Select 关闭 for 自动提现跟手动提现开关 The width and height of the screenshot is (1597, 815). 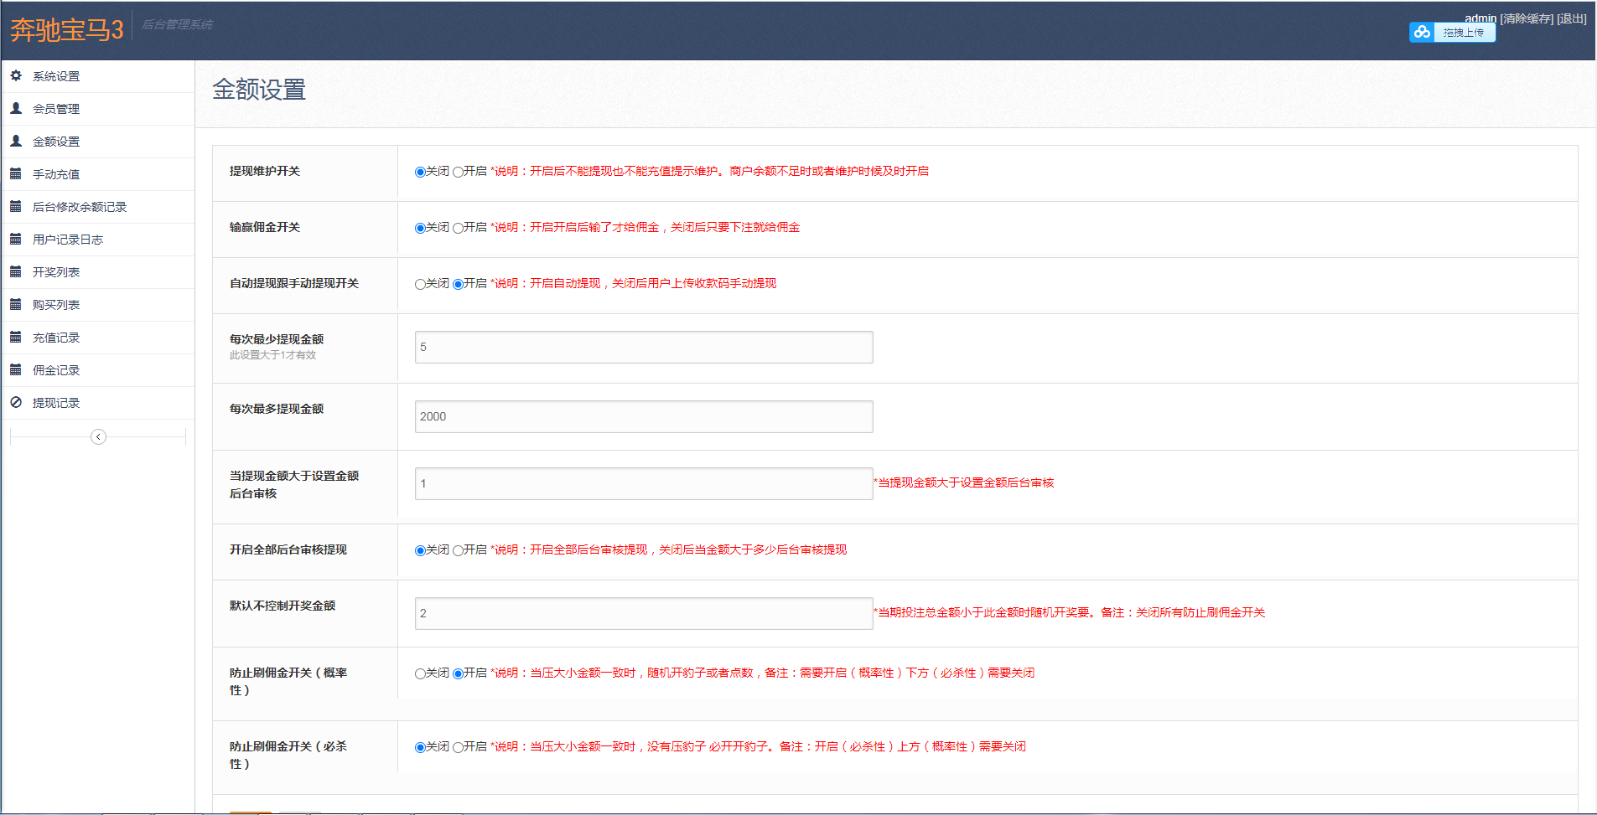coord(420,284)
